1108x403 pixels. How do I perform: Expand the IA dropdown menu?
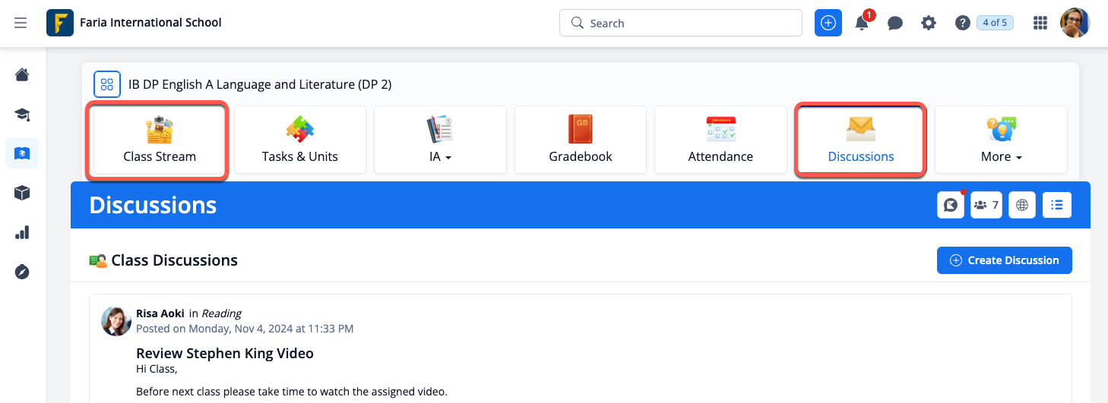tap(440, 140)
